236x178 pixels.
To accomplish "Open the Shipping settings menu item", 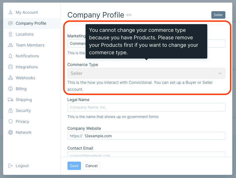I will tap(24, 100).
